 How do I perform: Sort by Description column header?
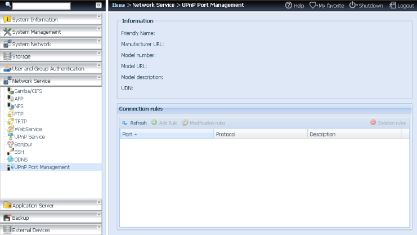354,134
